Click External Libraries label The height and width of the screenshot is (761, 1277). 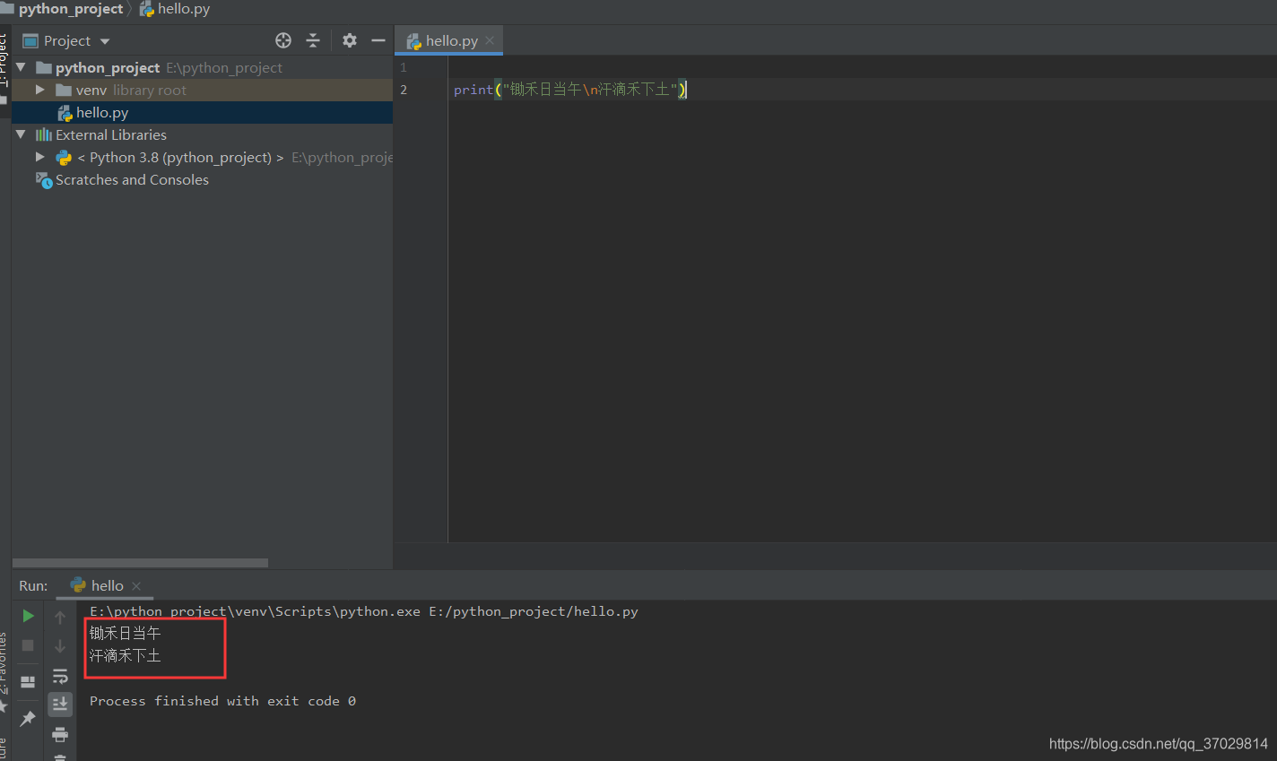coord(111,134)
